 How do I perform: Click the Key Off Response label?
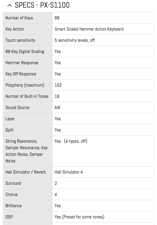pyautogui.click(x=21, y=74)
